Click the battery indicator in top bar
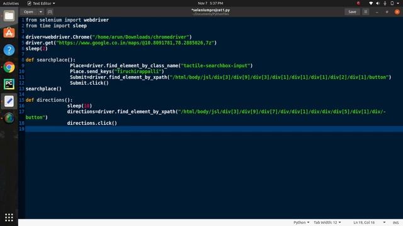 (x=392, y=3)
